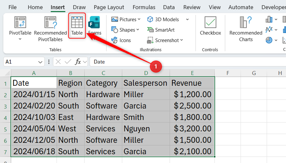Select the cell with $3,200.00
This screenshot has height=163, width=286.
192,128
